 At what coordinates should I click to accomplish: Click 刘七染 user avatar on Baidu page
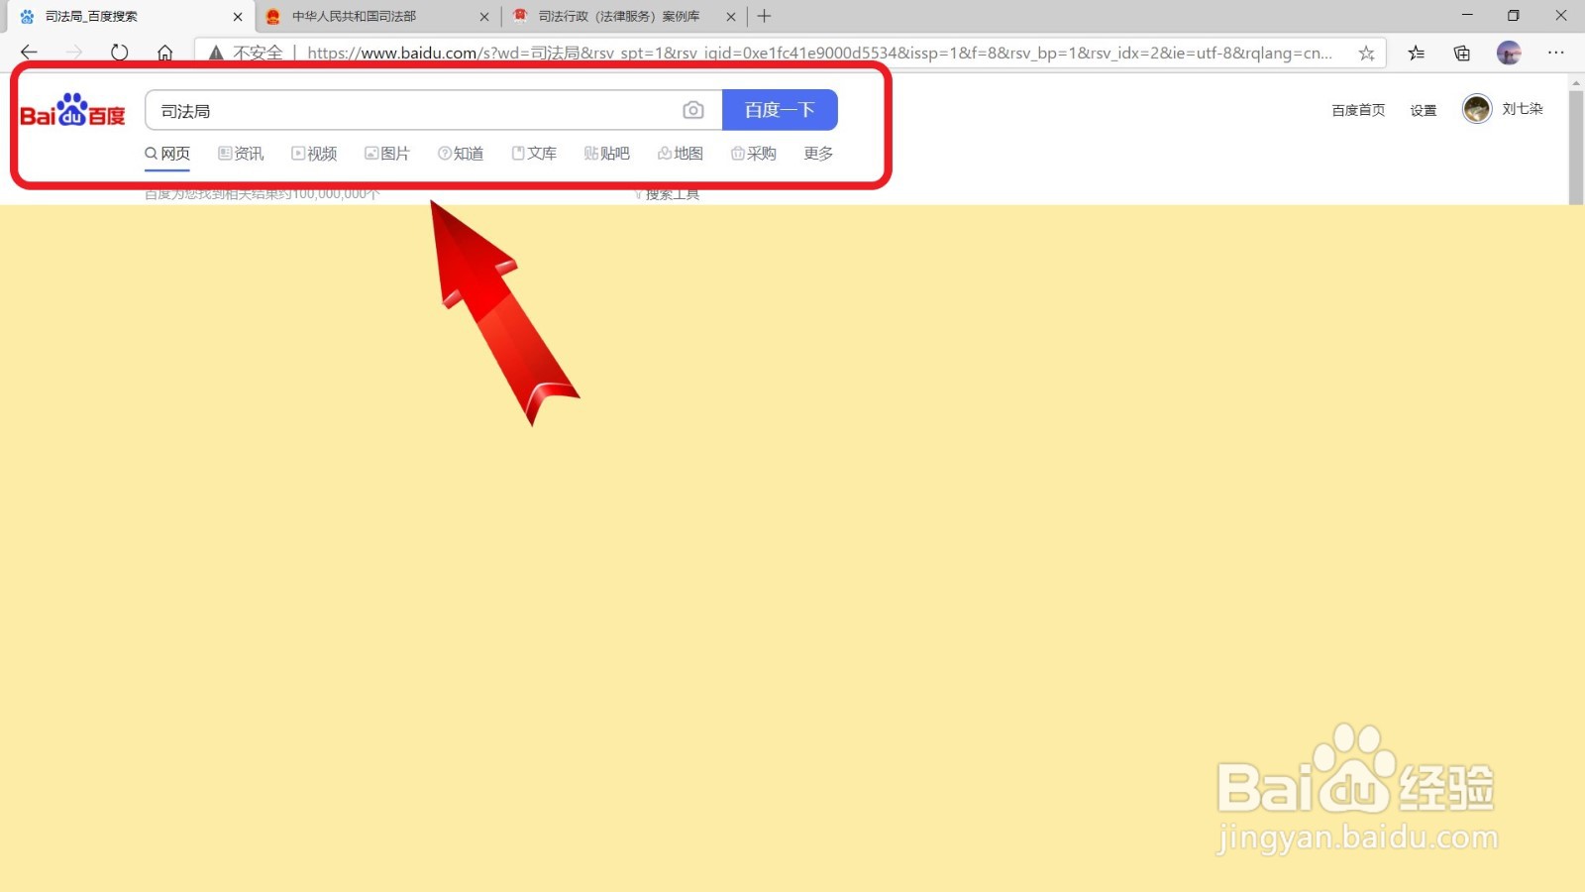(x=1477, y=109)
